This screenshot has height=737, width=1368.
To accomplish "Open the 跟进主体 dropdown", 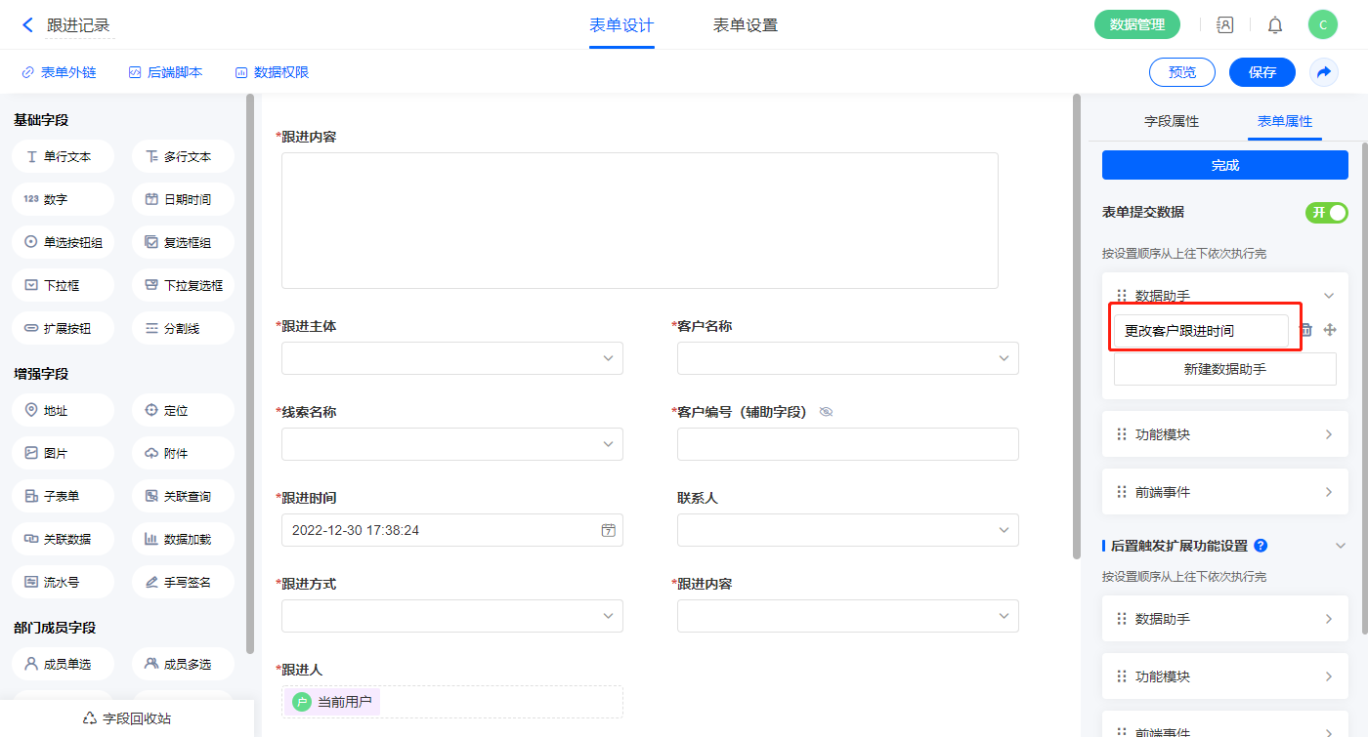I will point(451,358).
